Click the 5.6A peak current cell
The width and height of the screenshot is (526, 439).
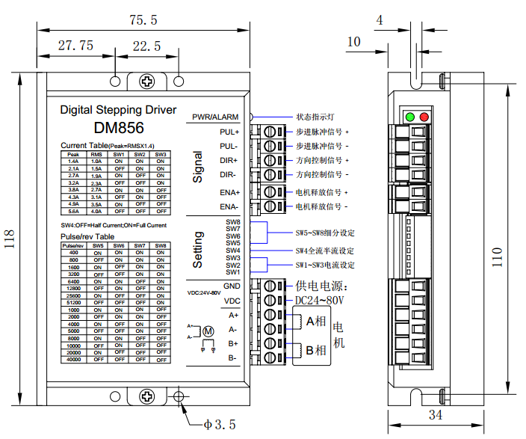click(x=73, y=211)
